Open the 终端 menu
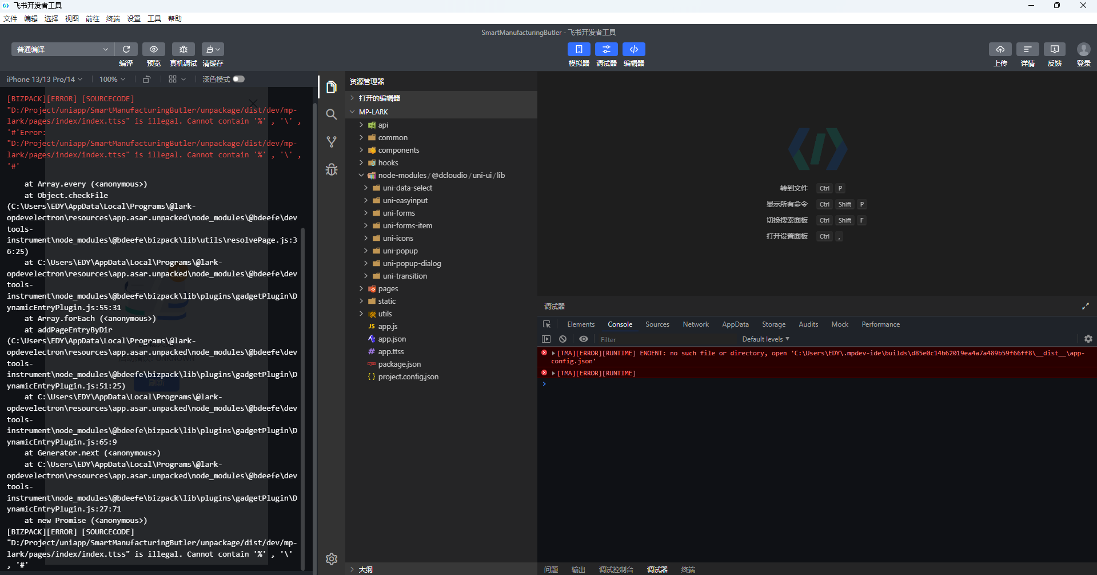Image resolution: width=1097 pixels, height=575 pixels. pyautogui.click(x=113, y=19)
